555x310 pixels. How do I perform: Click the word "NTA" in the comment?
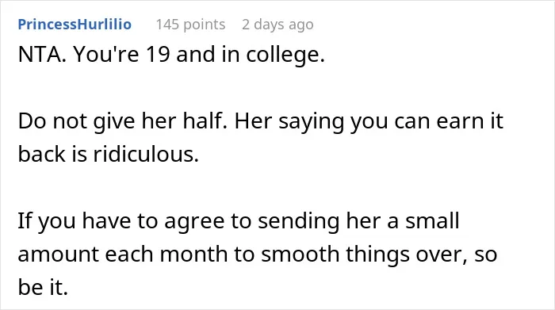[39, 55]
